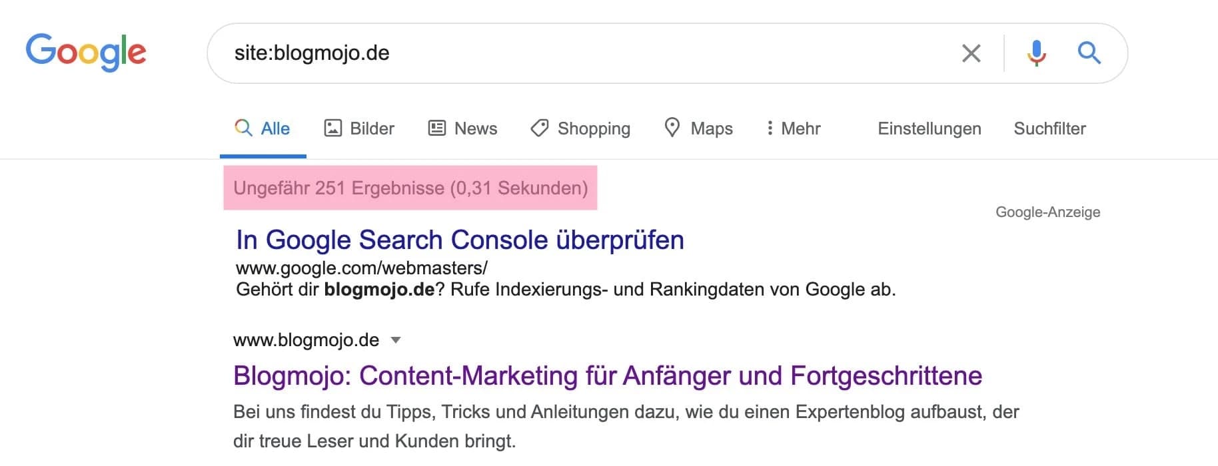Open the News tab

click(x=462, y=128)
